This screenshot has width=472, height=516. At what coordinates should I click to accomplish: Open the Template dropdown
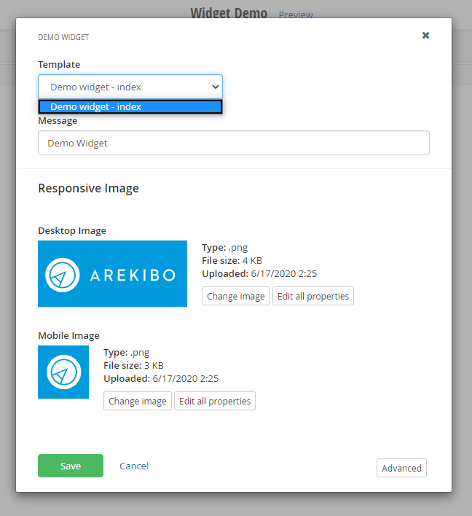click(x=130, y=87)
